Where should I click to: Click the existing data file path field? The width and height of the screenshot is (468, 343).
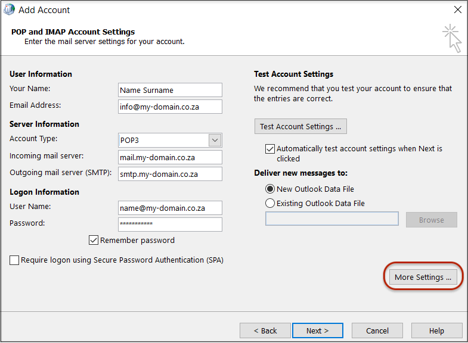pos(332,219)
